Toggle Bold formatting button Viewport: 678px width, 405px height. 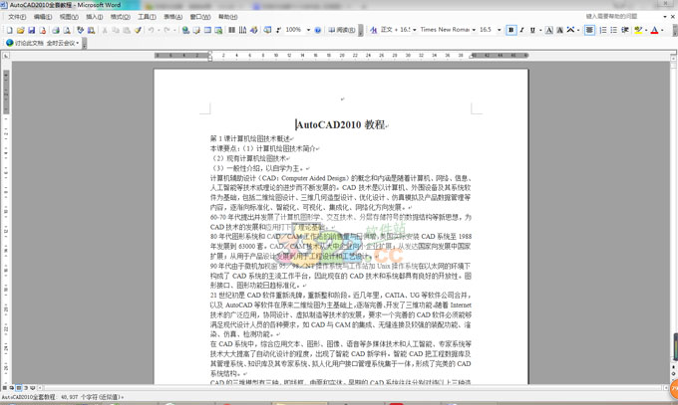[x=511, y=30]
